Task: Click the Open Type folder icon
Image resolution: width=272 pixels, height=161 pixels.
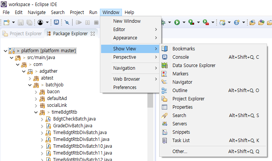Action: [252, 22]
